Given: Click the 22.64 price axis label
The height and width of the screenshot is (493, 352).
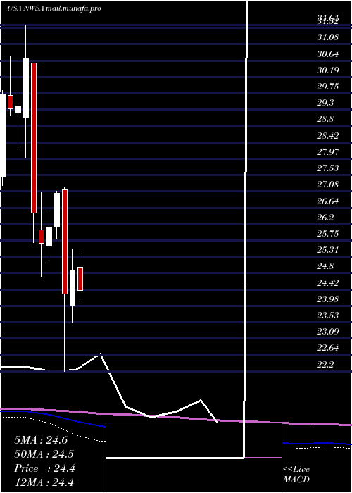Looking at the screenshot, I should 328,348.
